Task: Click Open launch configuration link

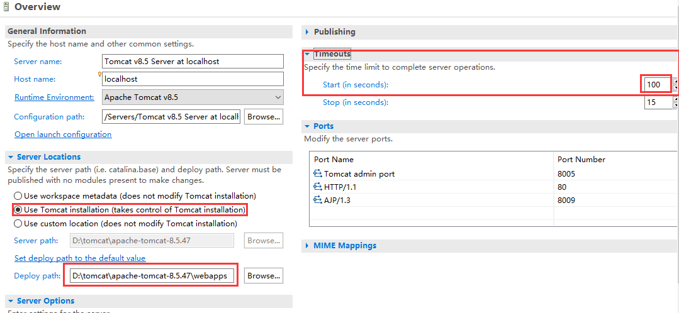Action: click(63, 135)
